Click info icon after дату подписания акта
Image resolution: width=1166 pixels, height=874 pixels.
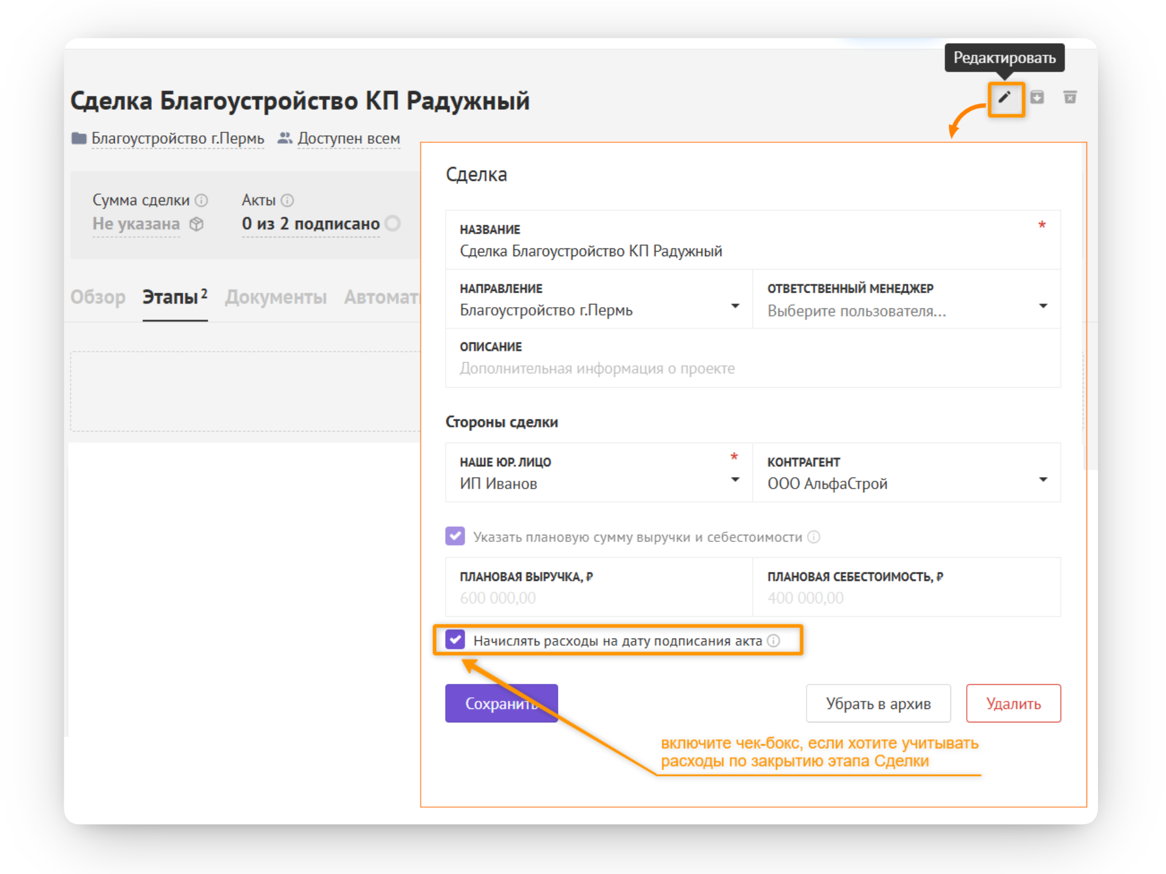773,641
